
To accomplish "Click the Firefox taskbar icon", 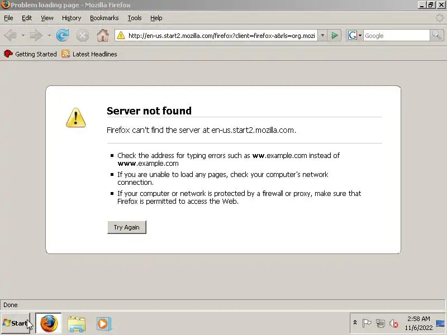I will coord(49,323).
